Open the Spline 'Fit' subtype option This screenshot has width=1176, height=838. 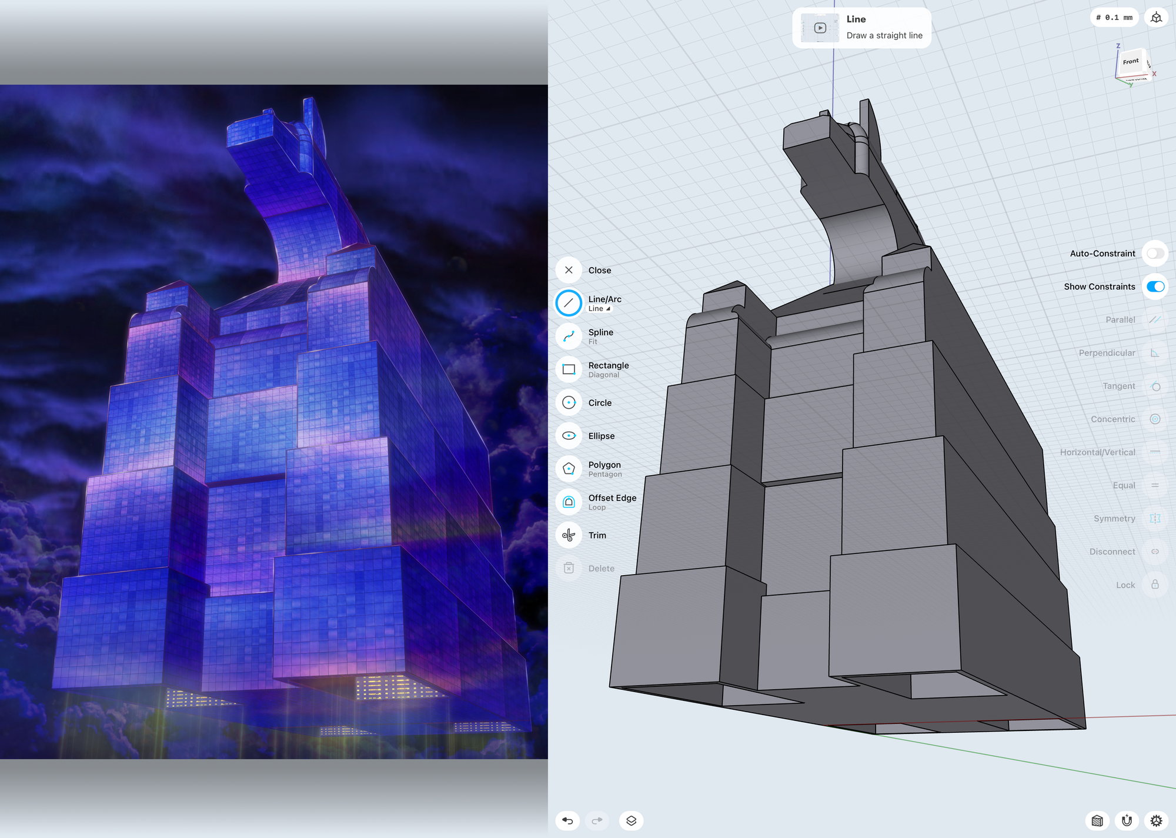point(593,342)
